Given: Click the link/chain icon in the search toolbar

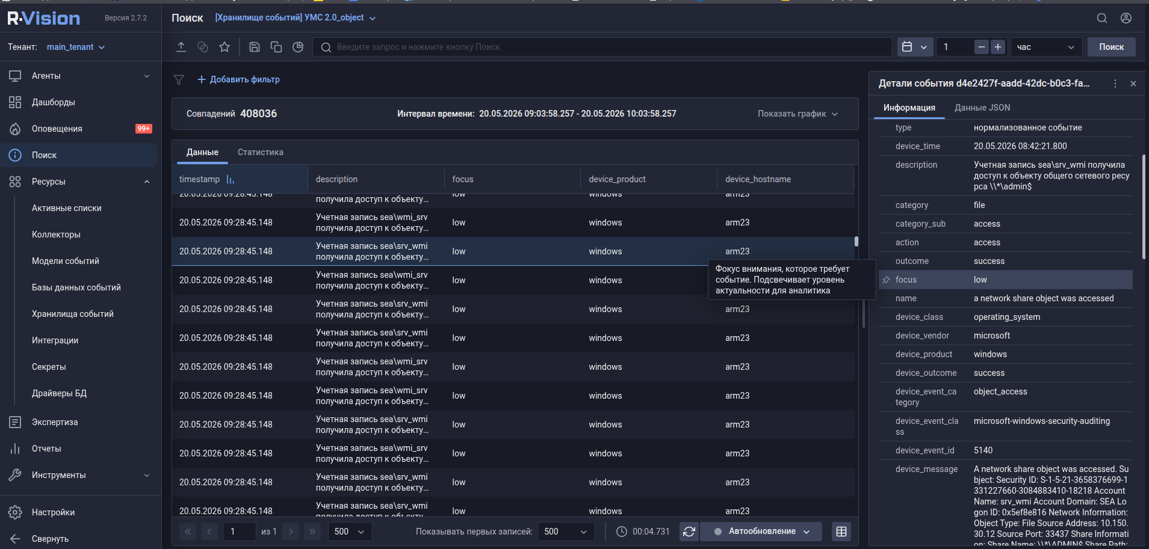Looking at the screenshot, I should click(x=203, y=47).
